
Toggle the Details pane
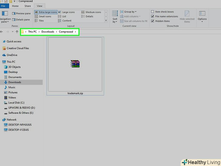(x=21, y=20)
